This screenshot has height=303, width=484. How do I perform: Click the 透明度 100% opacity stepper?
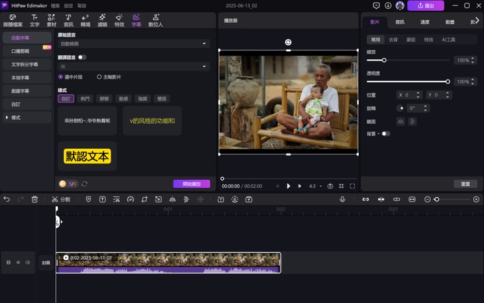pos(473,82)
